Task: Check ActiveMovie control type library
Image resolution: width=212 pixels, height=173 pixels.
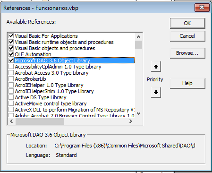Action: click(x=11, y=104)
